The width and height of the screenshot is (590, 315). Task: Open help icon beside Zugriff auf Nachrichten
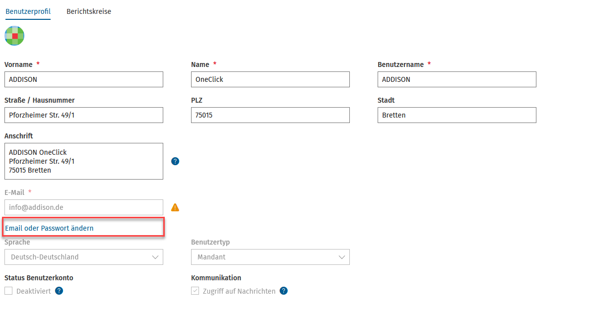pyautogui.click(x=284, y=291)
